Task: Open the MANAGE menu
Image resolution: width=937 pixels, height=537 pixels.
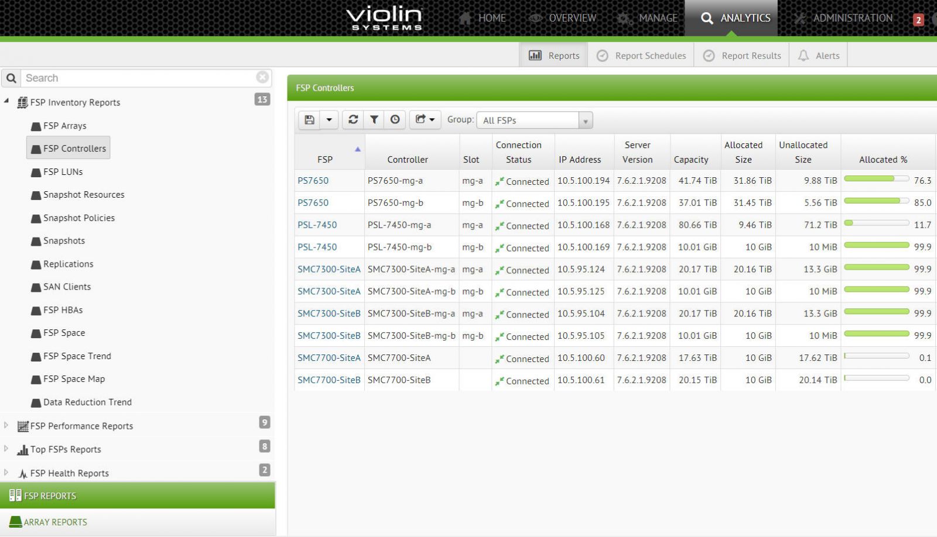Action: pos(647,18)
